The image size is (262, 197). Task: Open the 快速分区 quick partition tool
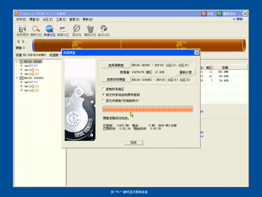50,30
